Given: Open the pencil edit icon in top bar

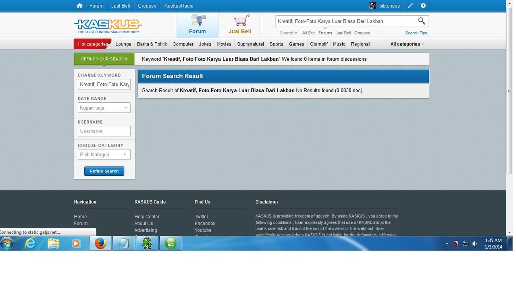Looking at the screenshot, I should point(410,6).
